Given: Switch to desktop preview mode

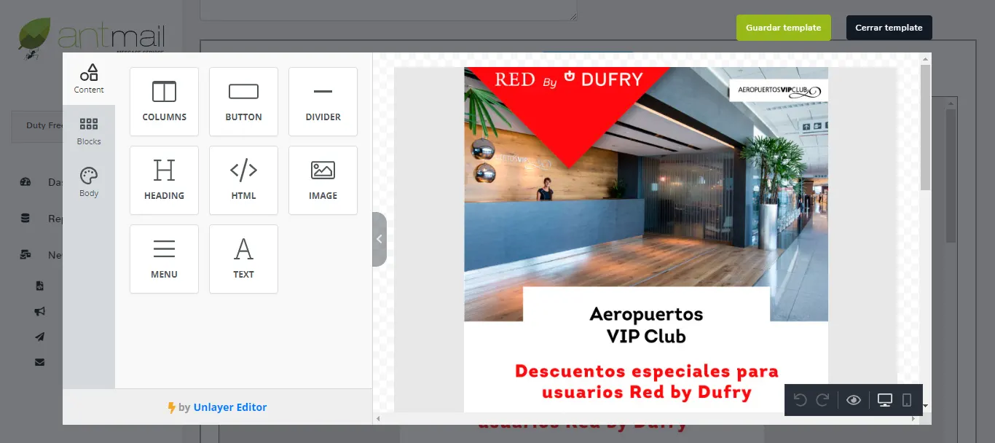Looking at the screenshot, I should coord(885,400).
